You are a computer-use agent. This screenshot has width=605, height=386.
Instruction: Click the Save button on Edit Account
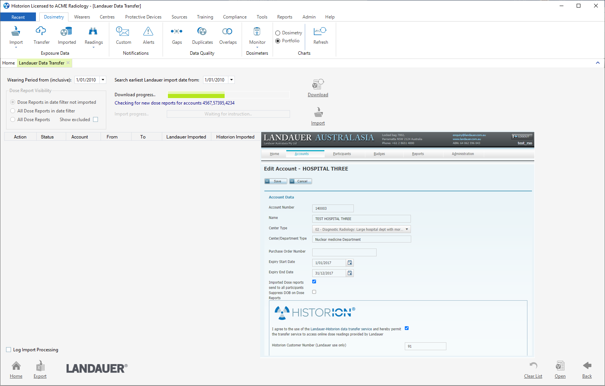point(276,181)
